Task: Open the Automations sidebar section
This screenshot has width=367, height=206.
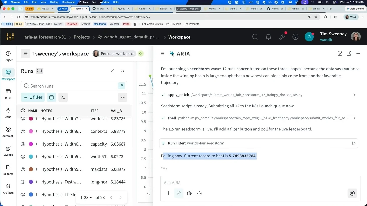Action: pyautogui.click(x=8, y=132)
